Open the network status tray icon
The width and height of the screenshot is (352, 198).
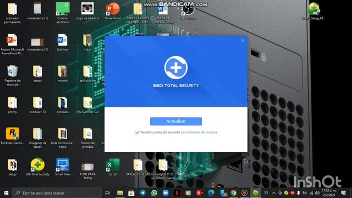coord(311,193)
